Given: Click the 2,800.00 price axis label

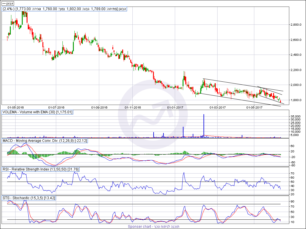Looking at the screenshot, I should 298,25.
